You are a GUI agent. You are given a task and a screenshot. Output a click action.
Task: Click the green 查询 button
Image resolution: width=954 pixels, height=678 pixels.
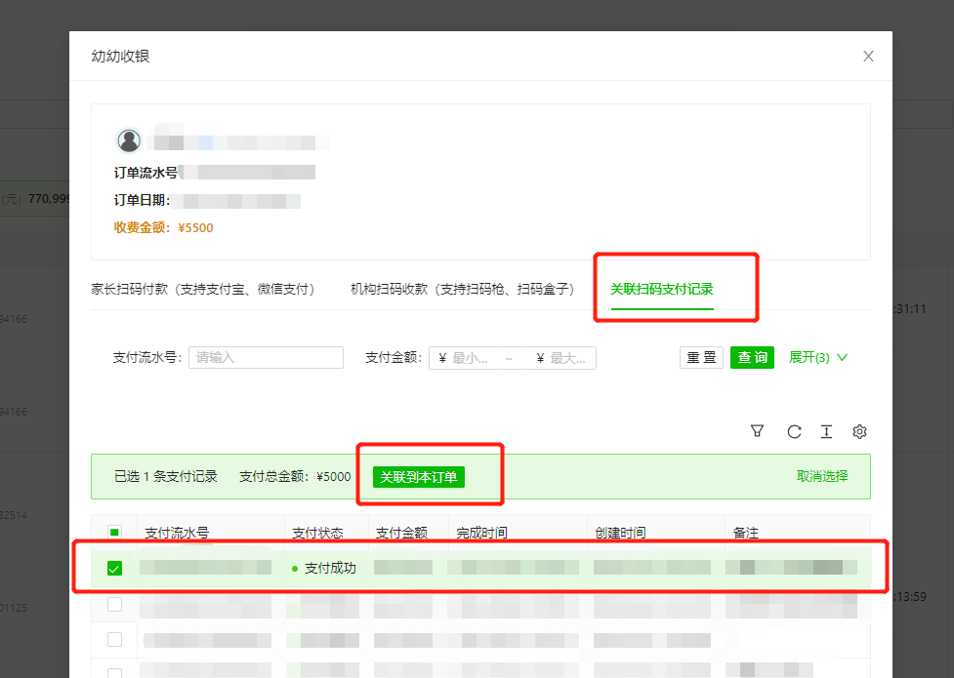[752, 357]
